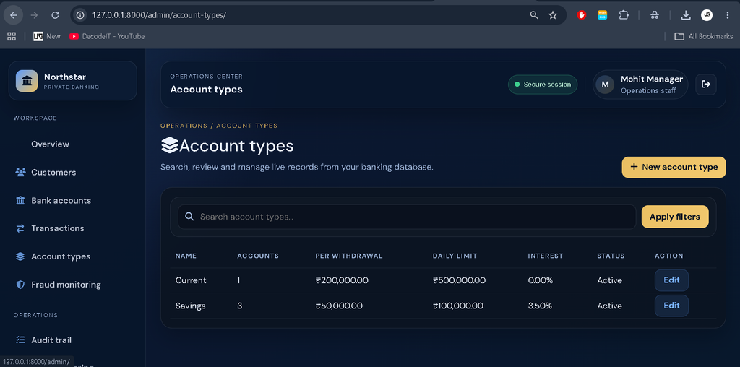Click the Fraud monitoring shield icon
Image resolution: width=740 pixels, height=367 pixels.
(20, 285)
